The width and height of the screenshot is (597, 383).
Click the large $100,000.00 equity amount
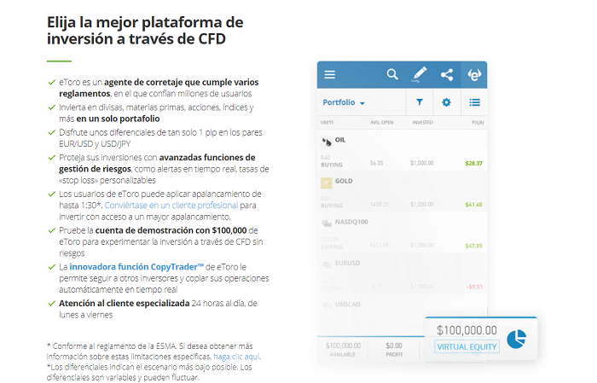coord(467,330)
